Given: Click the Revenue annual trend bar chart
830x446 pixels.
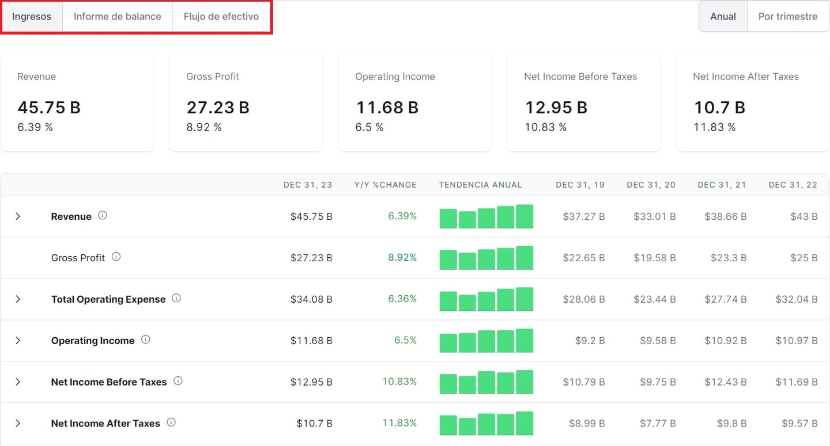Looking at the screenshot, I should click(486, 217).
